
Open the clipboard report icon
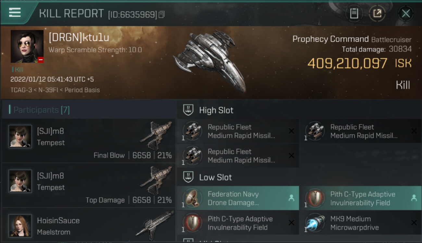click(354, 14)
